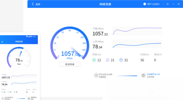Select the IP address 171.121.11.235
183x100 pixels.
pos(105,74)
